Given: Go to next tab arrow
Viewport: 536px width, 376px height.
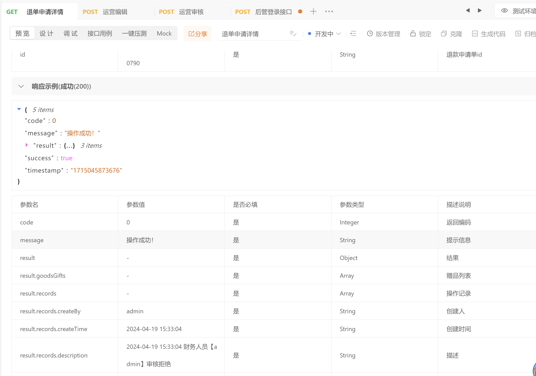Looking at the screenshot, I should (x=480, y=10).
